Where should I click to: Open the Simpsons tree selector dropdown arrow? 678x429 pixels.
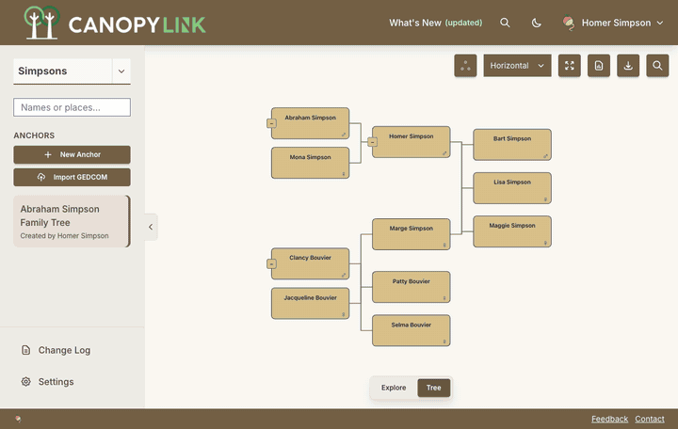click(121, 71)
